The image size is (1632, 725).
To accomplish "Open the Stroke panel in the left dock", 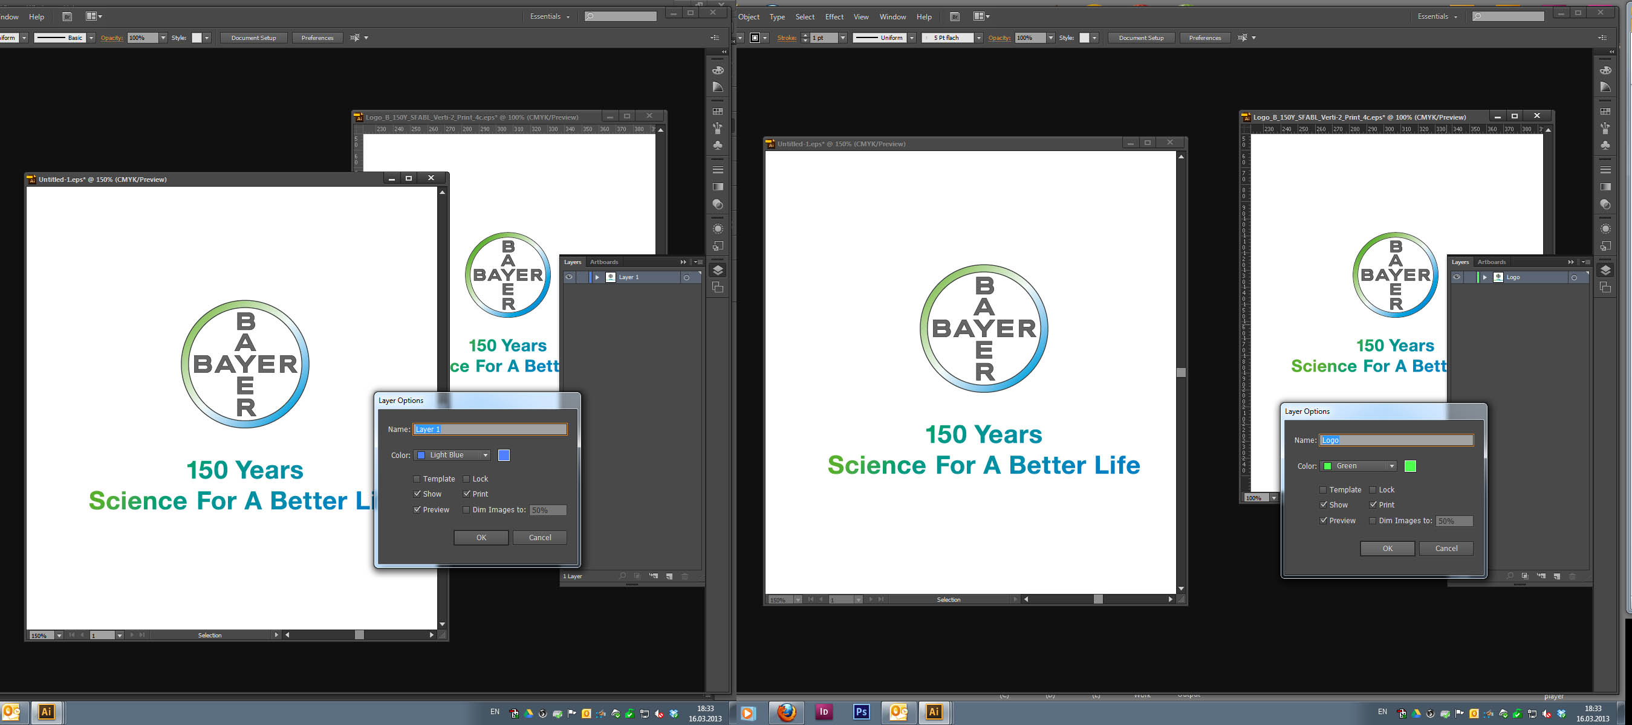I will (718, 170).
